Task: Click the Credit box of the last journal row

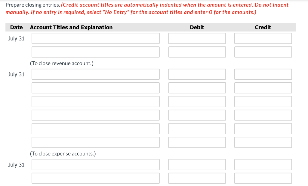Action: pos(263,178)
